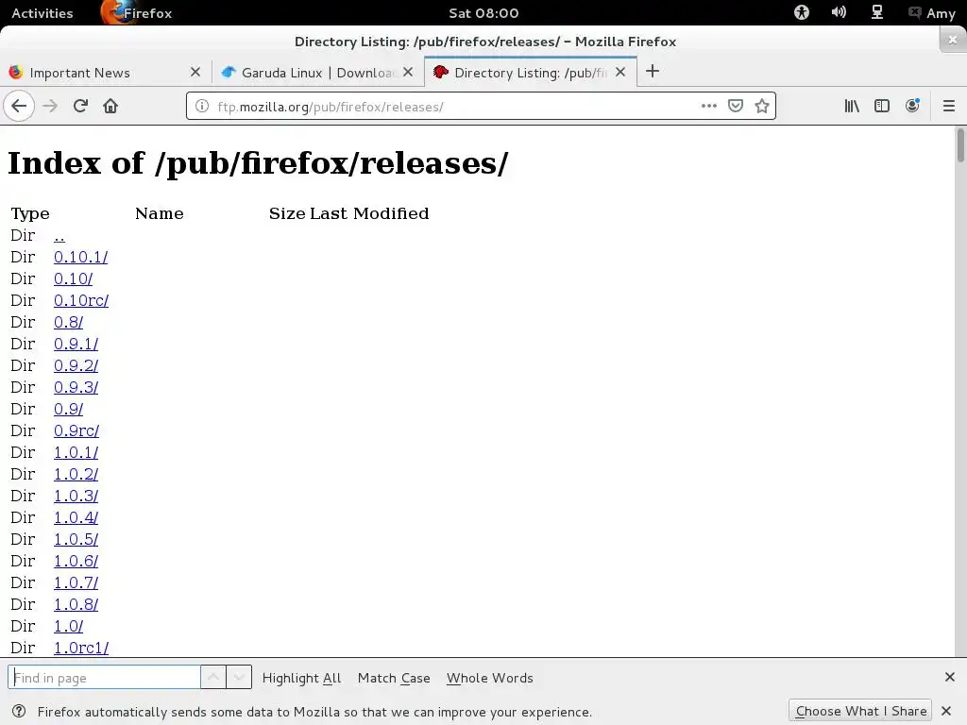Viewport: 967px width, 725px height.
Task: Close the Important News tab
Action: pyautogui.click(x=195, y=72)
